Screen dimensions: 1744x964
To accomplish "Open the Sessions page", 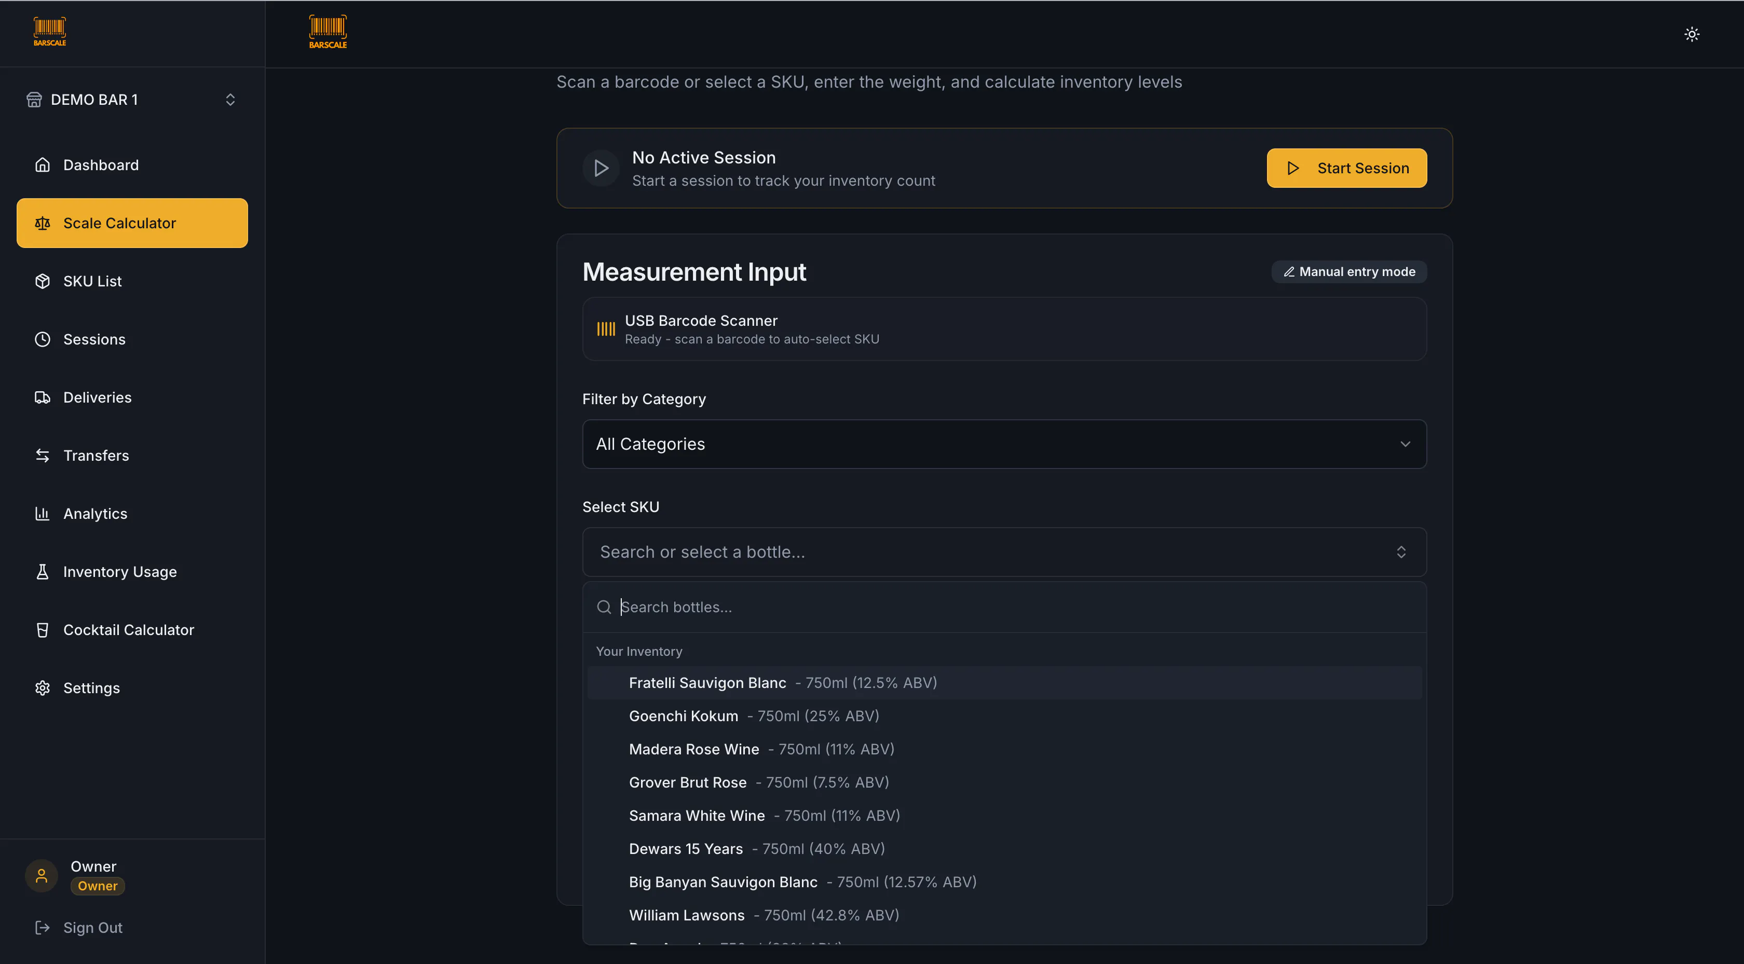I will pyautogui.click(x=132, y=339).
